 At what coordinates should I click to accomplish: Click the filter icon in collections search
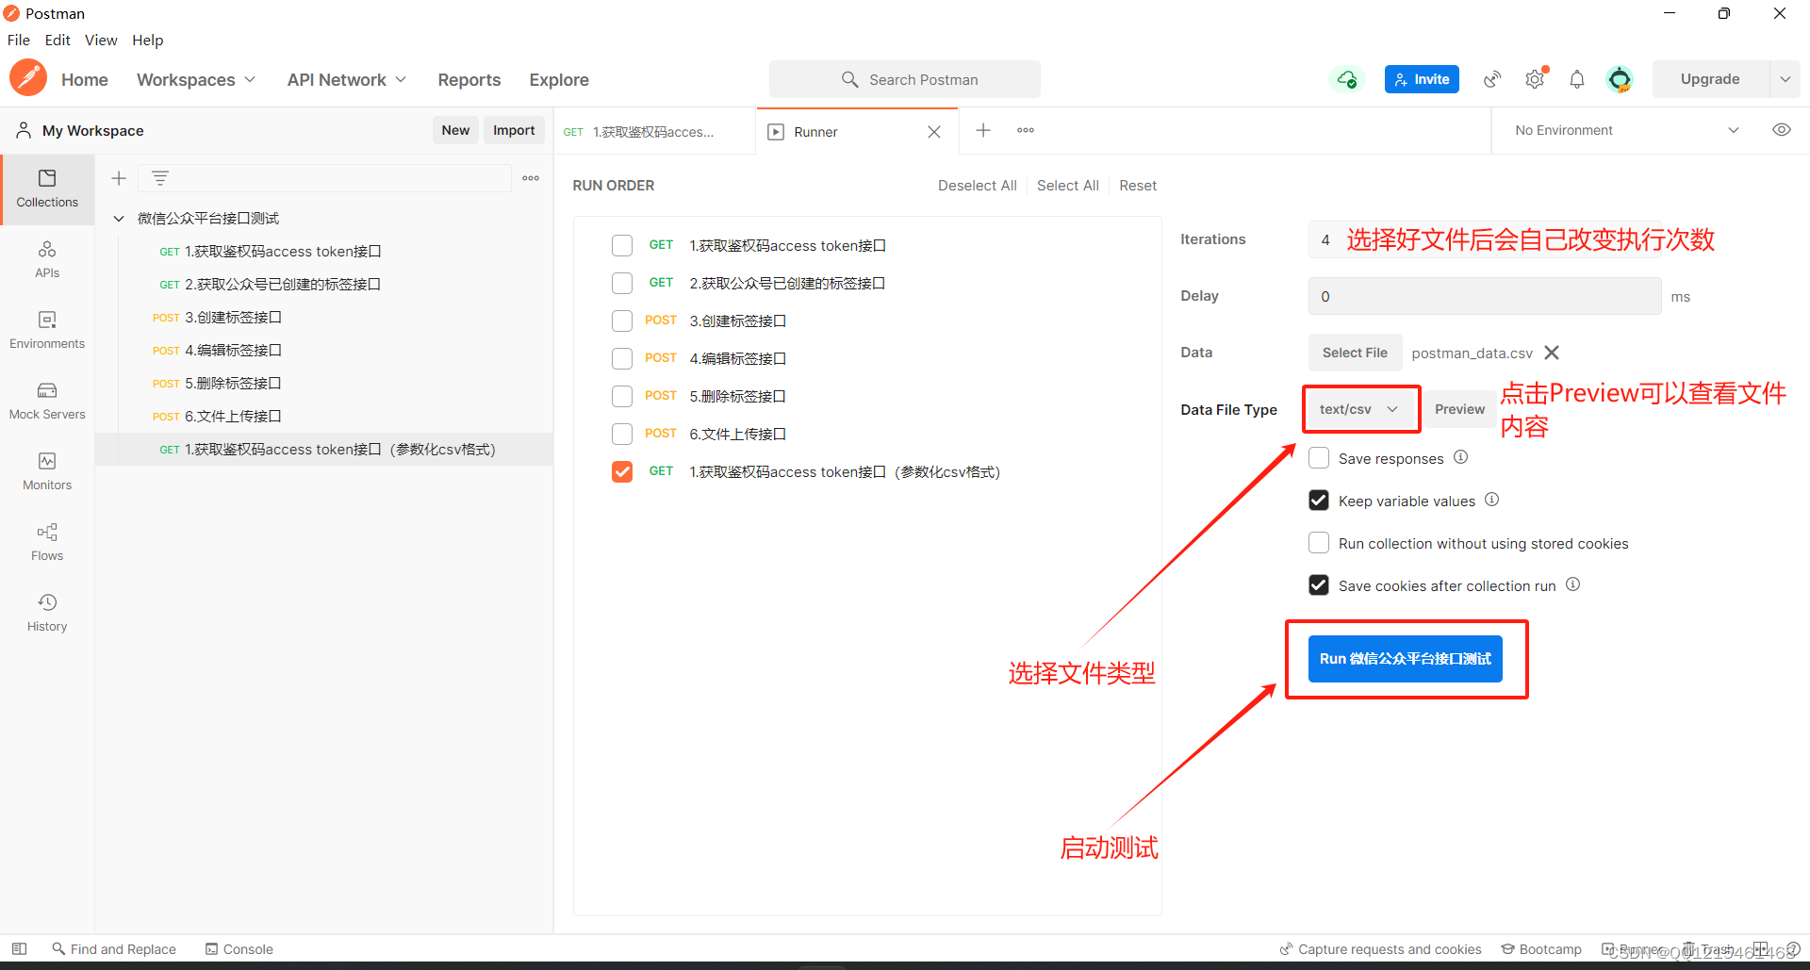160,178
